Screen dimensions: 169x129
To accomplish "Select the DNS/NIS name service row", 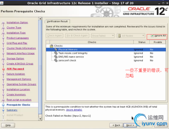I will point(106,57).
